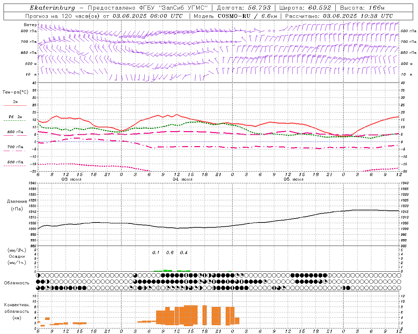
Task: Select the 'Широта: 60.592' header value
Action: pyautogui.click(x=305, y=8)
